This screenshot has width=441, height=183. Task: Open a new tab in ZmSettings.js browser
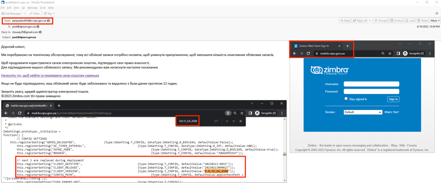pos(59,106)
